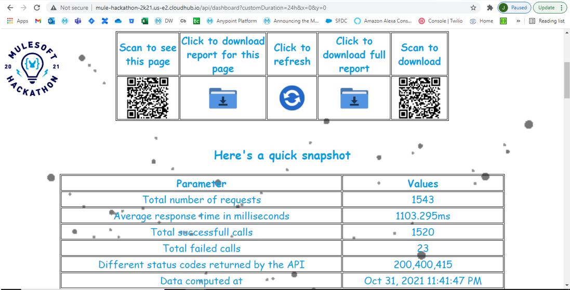Click the Chrome Update button
570x290 pixels.
550,8
